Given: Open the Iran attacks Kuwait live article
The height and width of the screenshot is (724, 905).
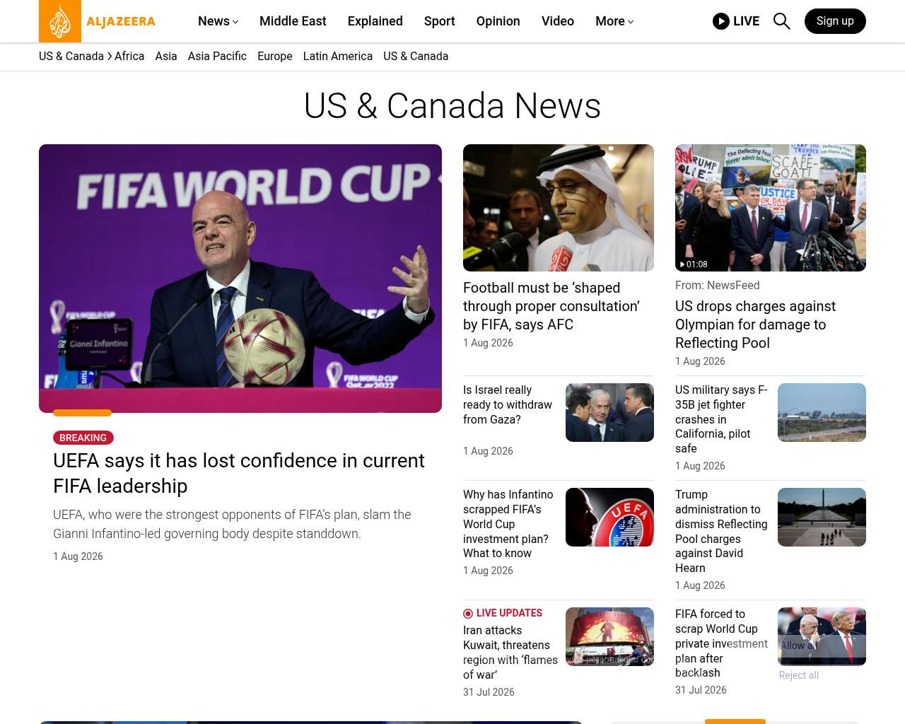Looking at the screenshot, I should pyautogui.click(x=510, y=653).
